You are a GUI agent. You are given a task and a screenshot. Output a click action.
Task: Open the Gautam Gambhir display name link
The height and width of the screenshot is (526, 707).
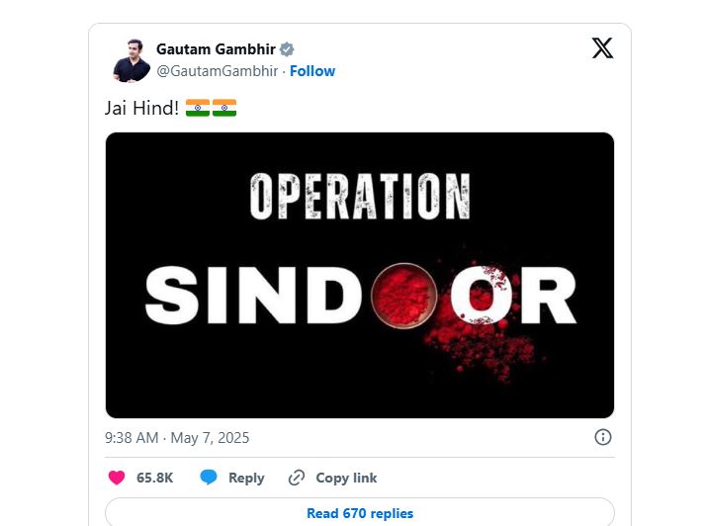(x=216, y=49)
